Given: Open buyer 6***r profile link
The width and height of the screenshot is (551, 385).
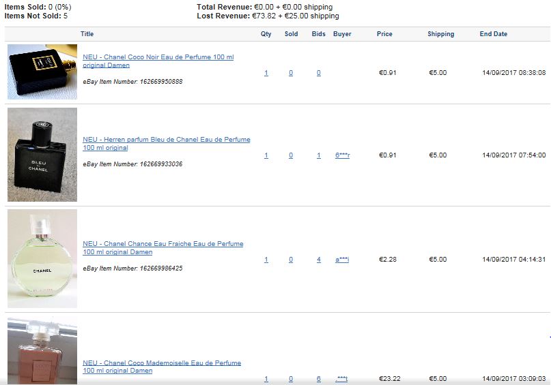Looking at the screenshot, I should click(343, 155).
